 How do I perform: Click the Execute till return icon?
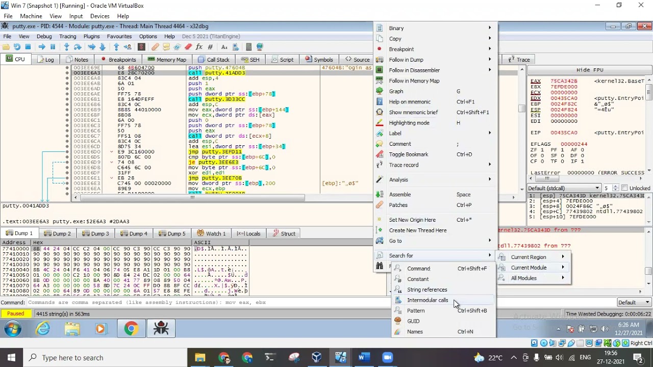point(116,47)
